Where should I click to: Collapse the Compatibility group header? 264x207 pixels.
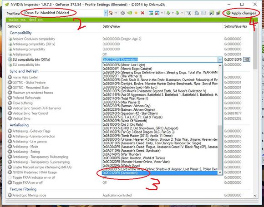(20, 33)
